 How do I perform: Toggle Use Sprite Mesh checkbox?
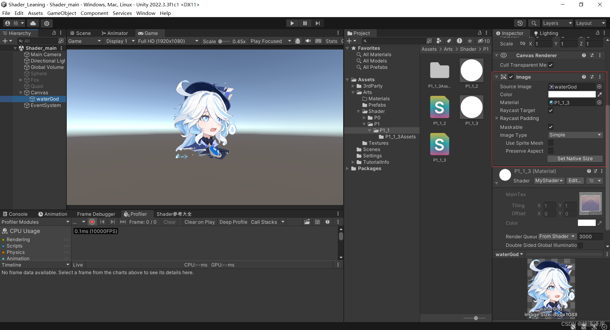coord(551,143)
